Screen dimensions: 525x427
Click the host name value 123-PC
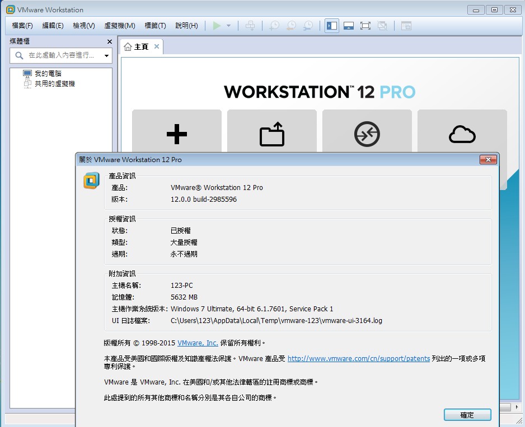click(182, 286)
